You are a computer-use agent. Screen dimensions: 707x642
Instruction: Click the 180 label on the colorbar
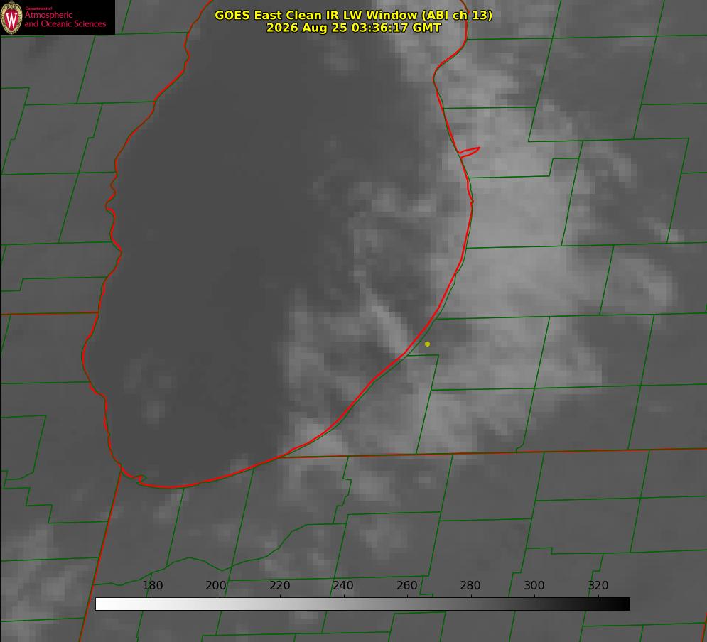point(152,585)
